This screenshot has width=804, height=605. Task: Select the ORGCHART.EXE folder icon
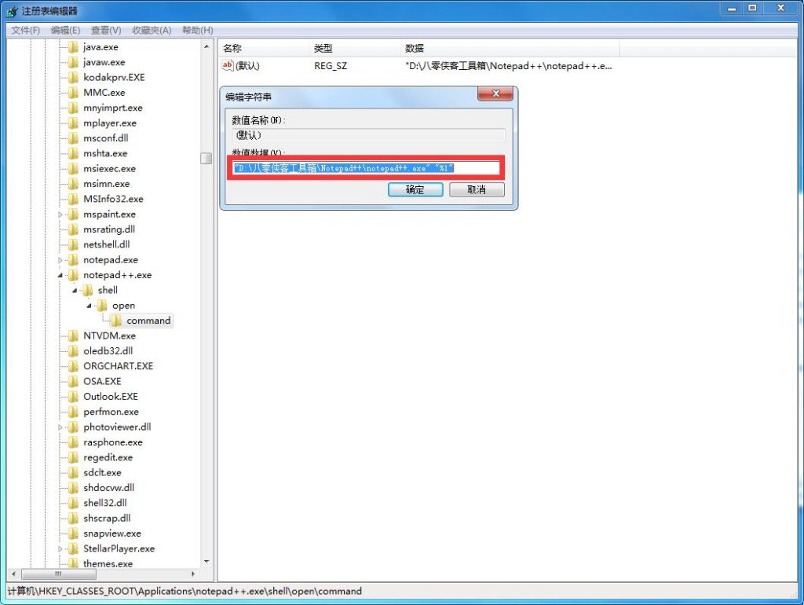[x=73, y=366]
